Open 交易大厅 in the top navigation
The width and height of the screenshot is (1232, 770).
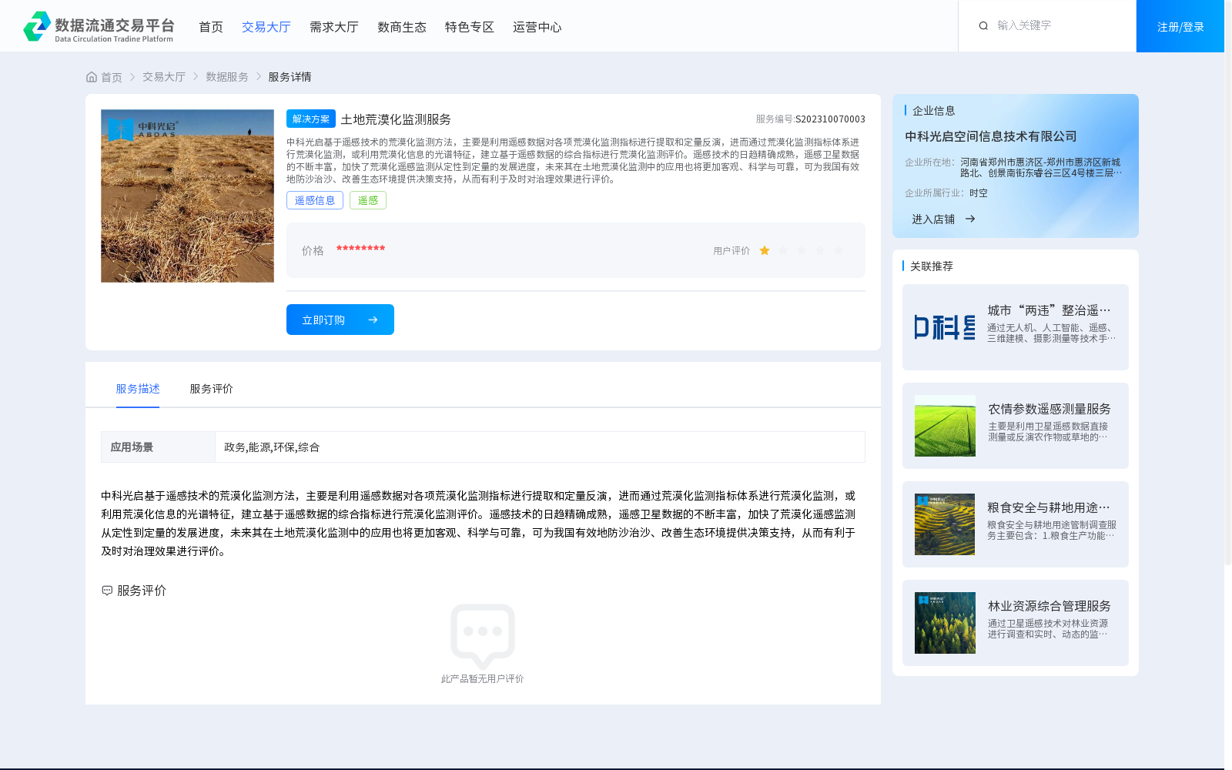pyautogui.click(x=266, y=27)
